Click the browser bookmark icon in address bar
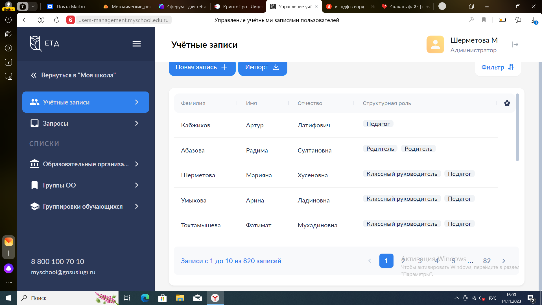This screenshot has height=305, width=542. [x=484, y=20]
